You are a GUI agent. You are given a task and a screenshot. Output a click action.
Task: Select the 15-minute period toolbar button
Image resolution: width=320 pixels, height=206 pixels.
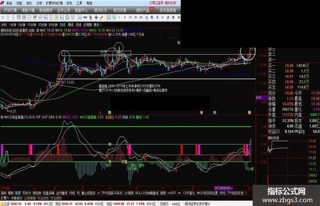pyautogui.click(x=130, y=18)
